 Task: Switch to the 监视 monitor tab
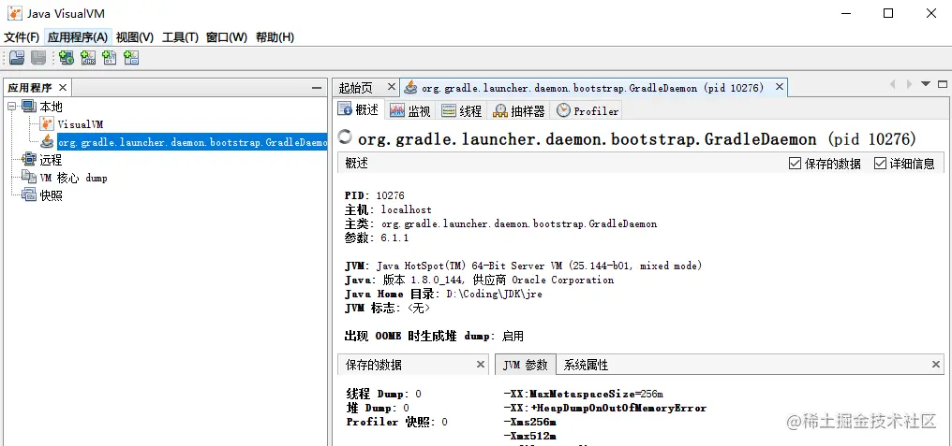coord(409,111)
